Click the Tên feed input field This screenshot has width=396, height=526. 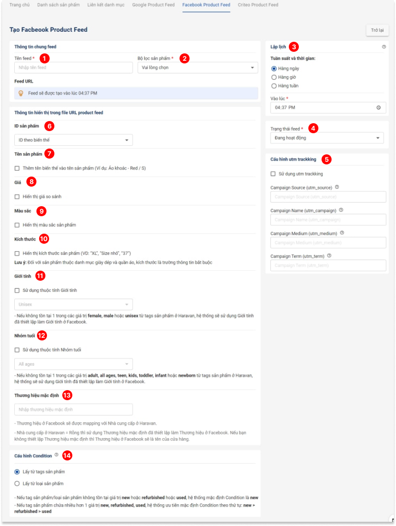tap(73, 68)
